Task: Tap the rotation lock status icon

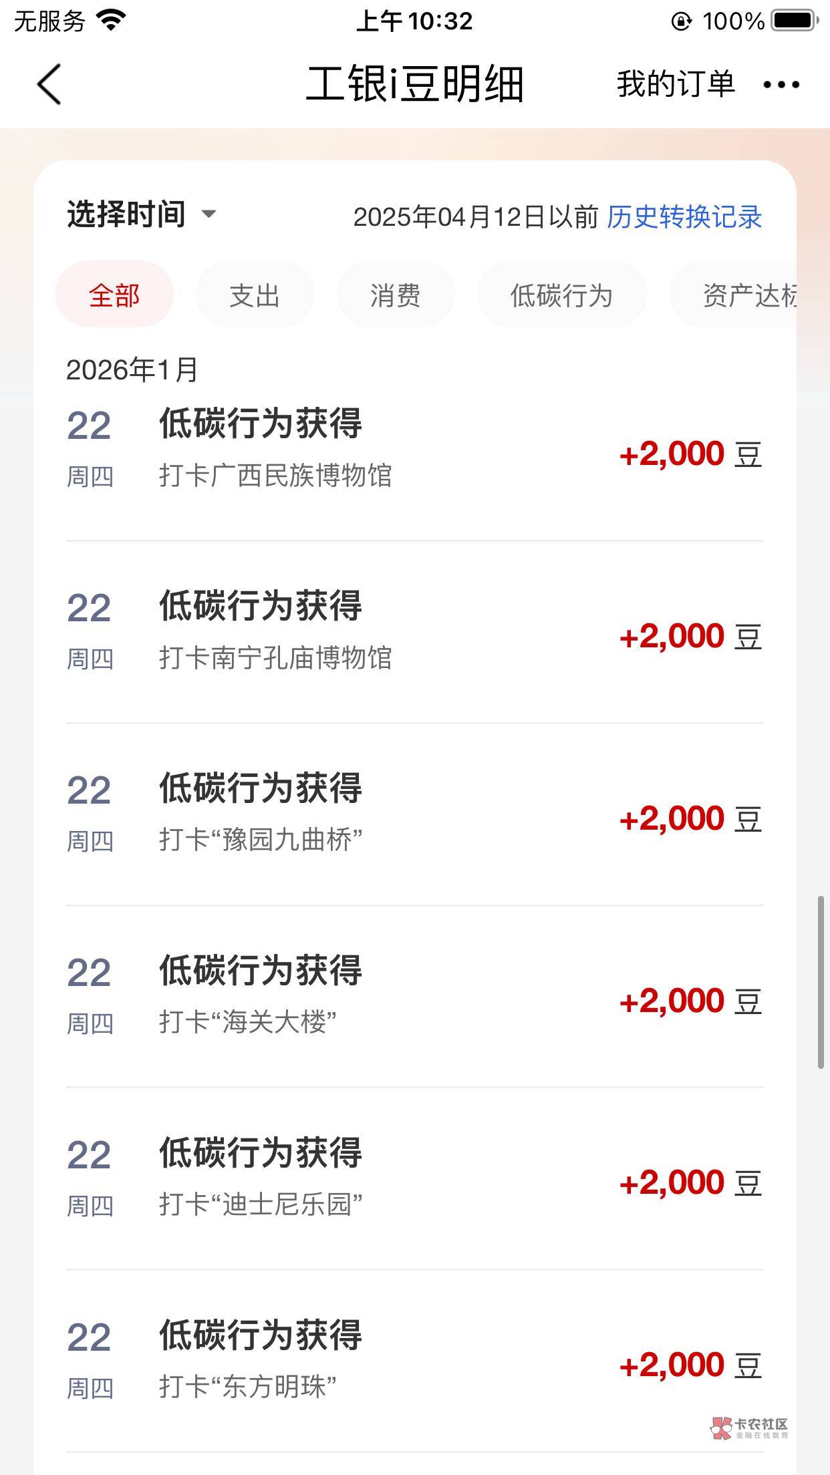Action: click(x=681, y=21)
